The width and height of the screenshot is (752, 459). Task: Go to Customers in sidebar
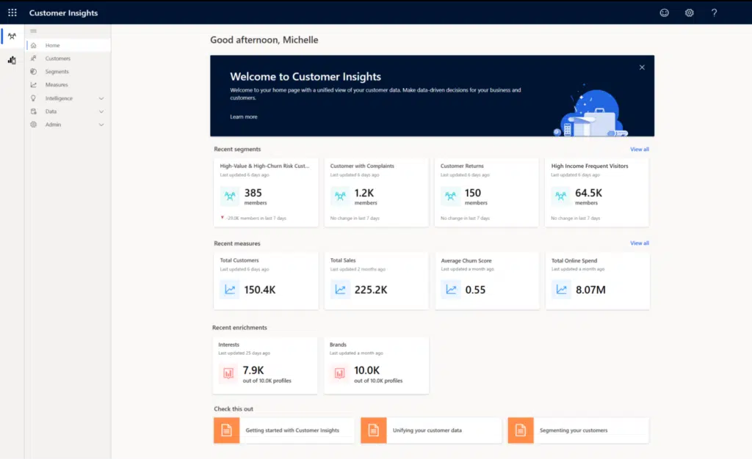click(x=57, y=59)
